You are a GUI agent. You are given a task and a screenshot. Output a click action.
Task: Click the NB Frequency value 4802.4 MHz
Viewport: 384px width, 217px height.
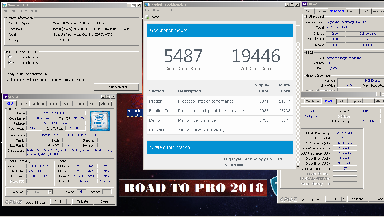(366, 121)
